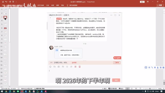The image size is (165, 93).
Task: Open the notification center icon
Action: point(162,91)
